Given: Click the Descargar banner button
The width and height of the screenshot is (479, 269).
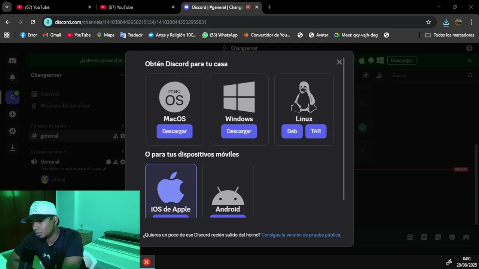Looking at the screenshot, I should tap(402, 61).
